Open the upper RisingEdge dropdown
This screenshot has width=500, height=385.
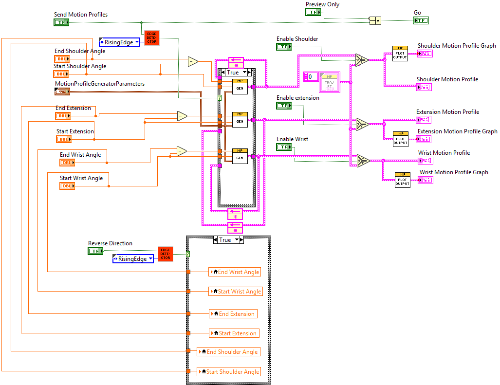(x=119, y=42)
